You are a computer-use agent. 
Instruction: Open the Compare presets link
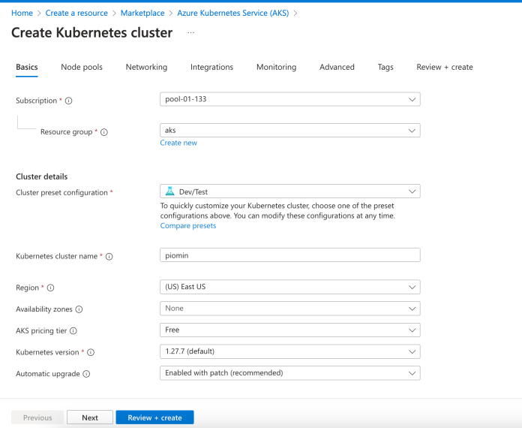click(188, 226)
